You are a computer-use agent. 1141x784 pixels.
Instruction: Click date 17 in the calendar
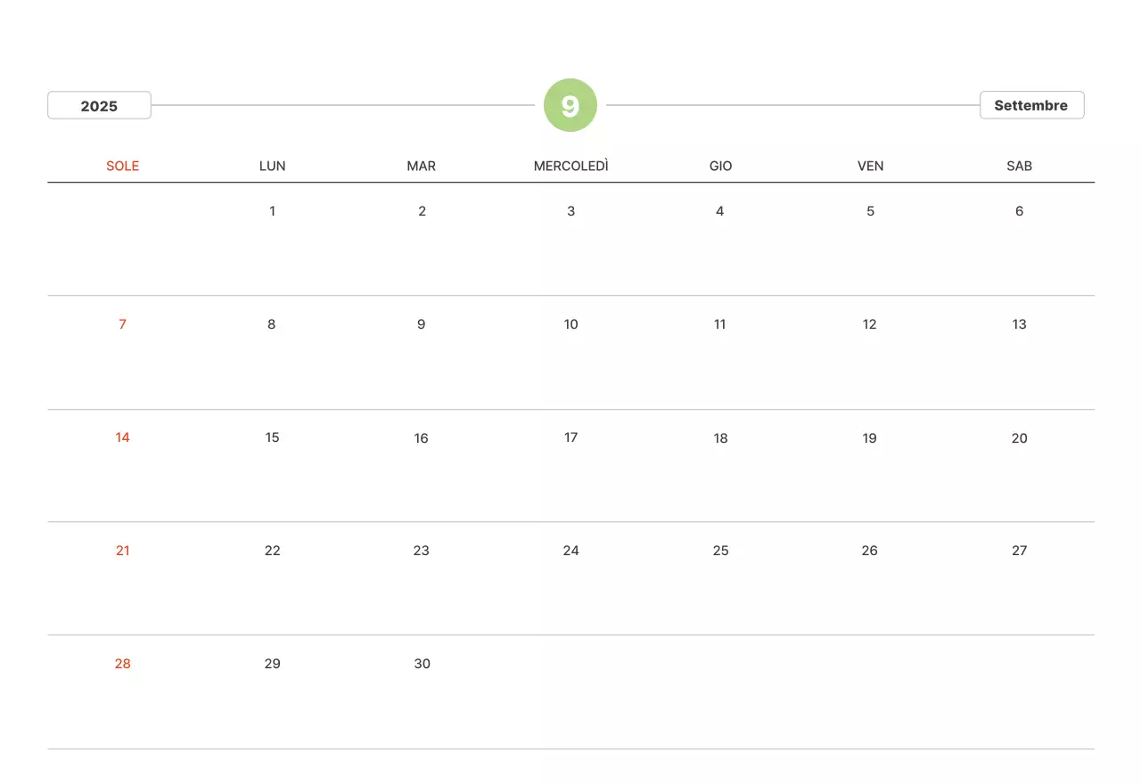click(x=570, y=437)
